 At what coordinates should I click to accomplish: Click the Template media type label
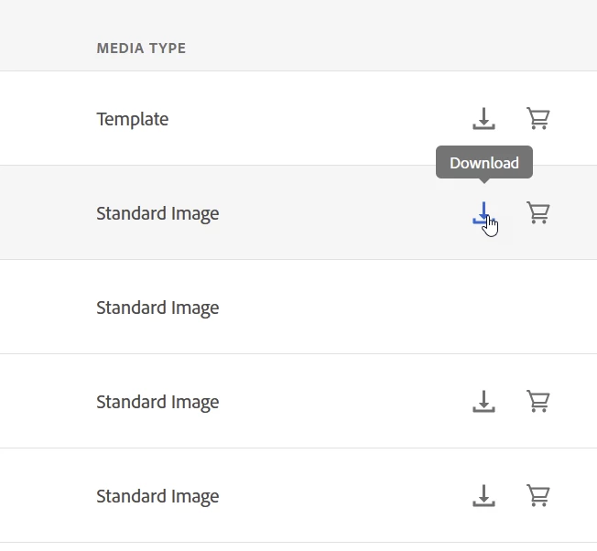click(x=133, y=119)
